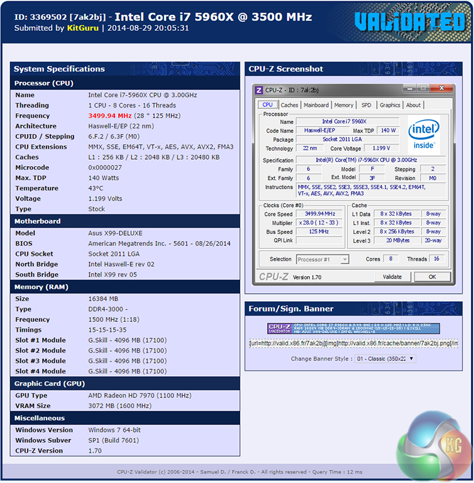Screen dimensions: 474x483
Task: Click the AMD Radeon HD 7970 text
Action: pos(140,396)
